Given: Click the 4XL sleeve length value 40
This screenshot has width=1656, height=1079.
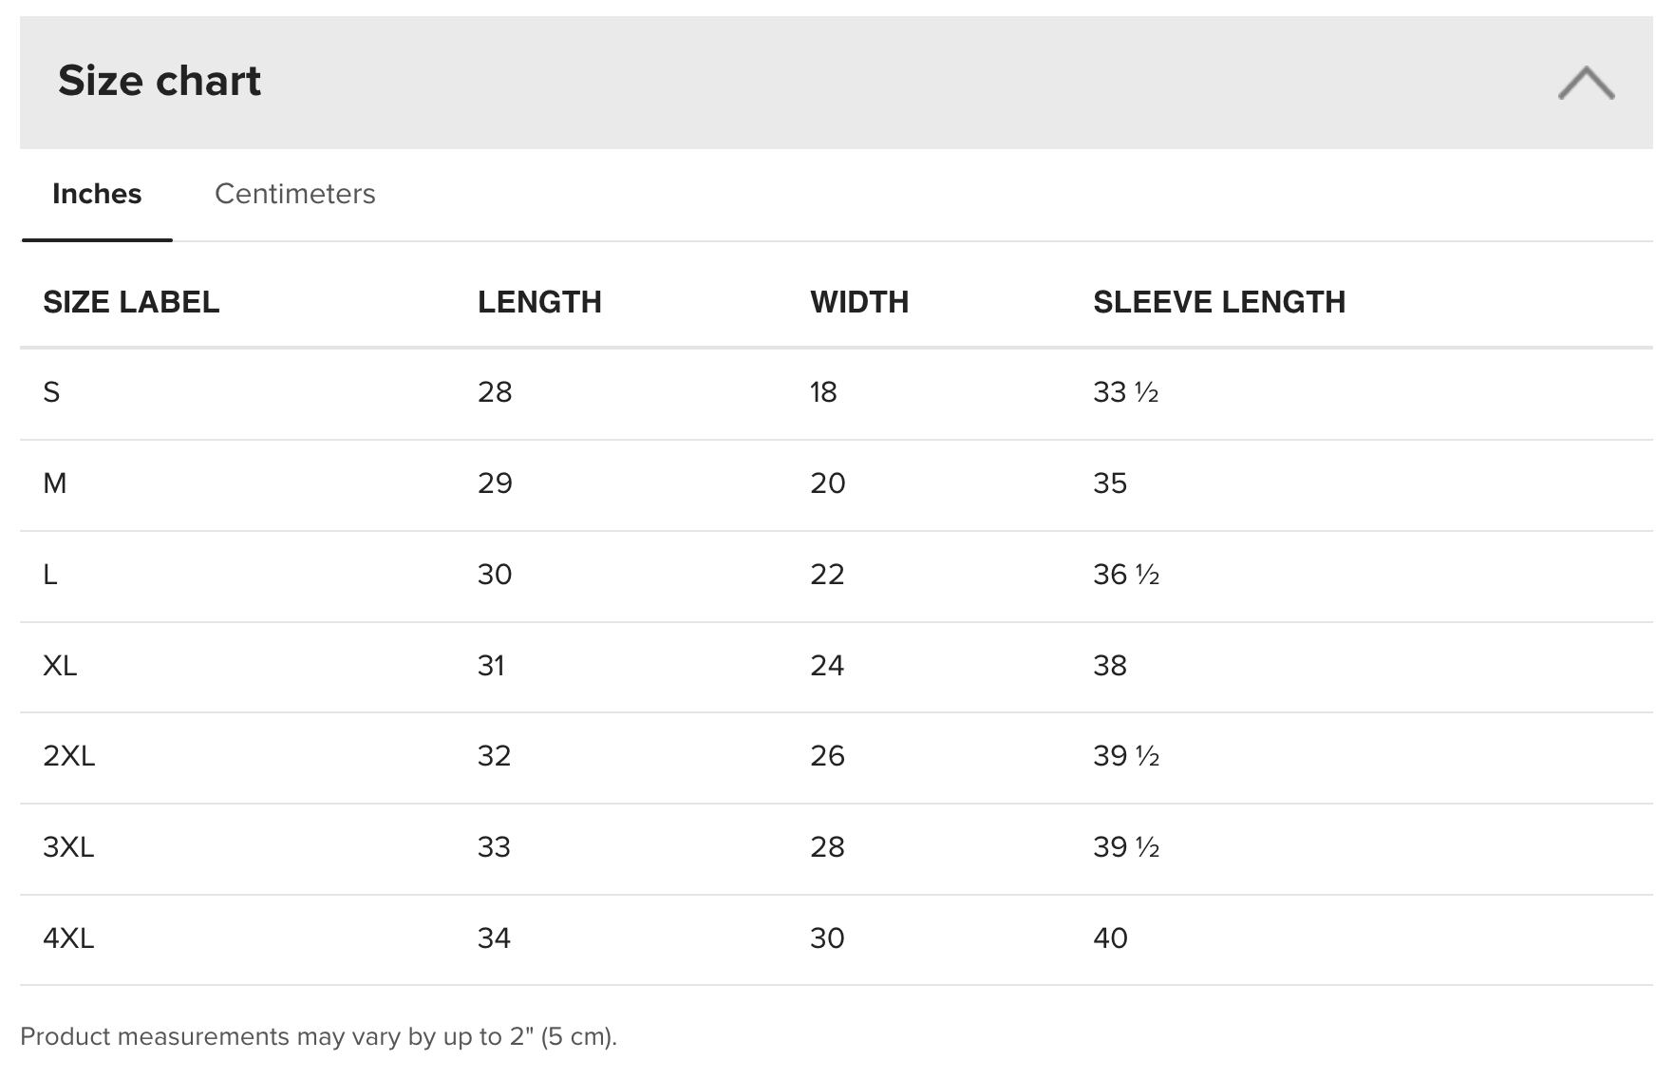Looking at the screenshot, I should pos(1110,938).
